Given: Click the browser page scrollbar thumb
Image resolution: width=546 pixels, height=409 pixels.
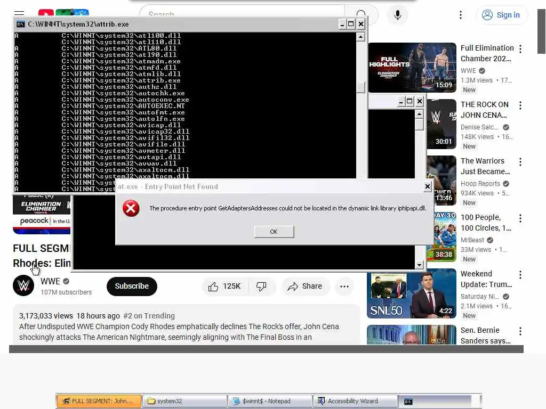Looking at the screenshot, I should (541, 31).
